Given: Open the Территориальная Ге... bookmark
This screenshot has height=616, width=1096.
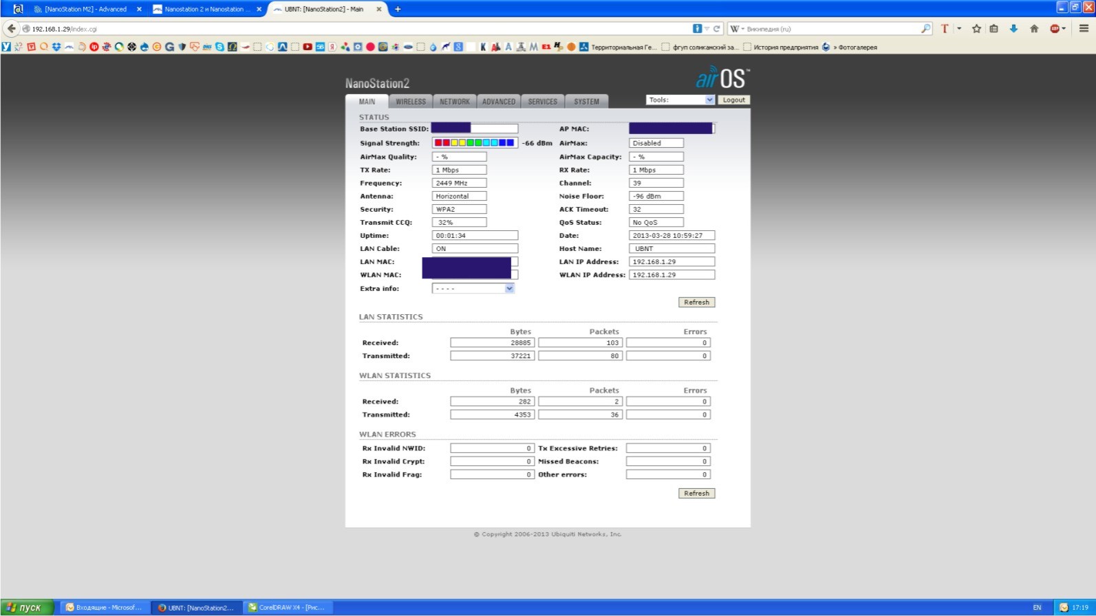Looking at the screenshot, I should [x=619, y=47].
